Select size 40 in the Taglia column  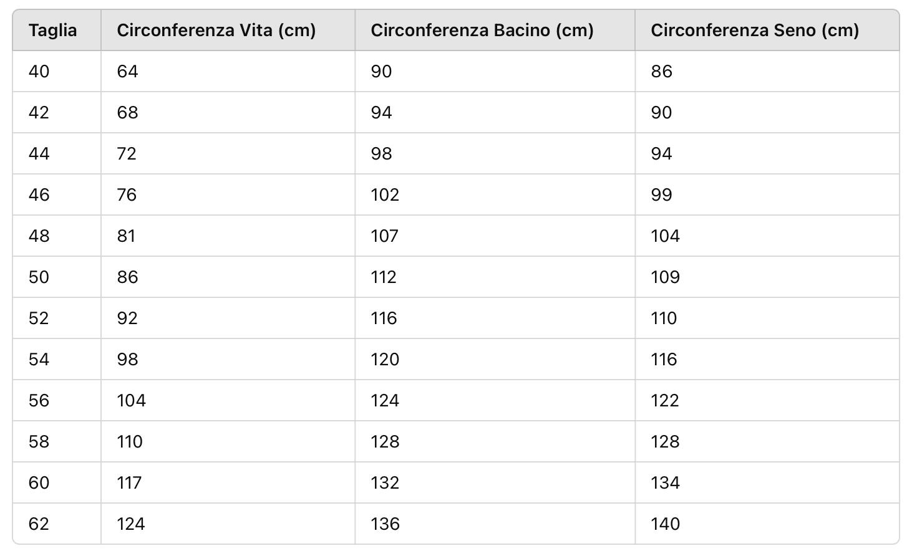(x=39, y=71)
